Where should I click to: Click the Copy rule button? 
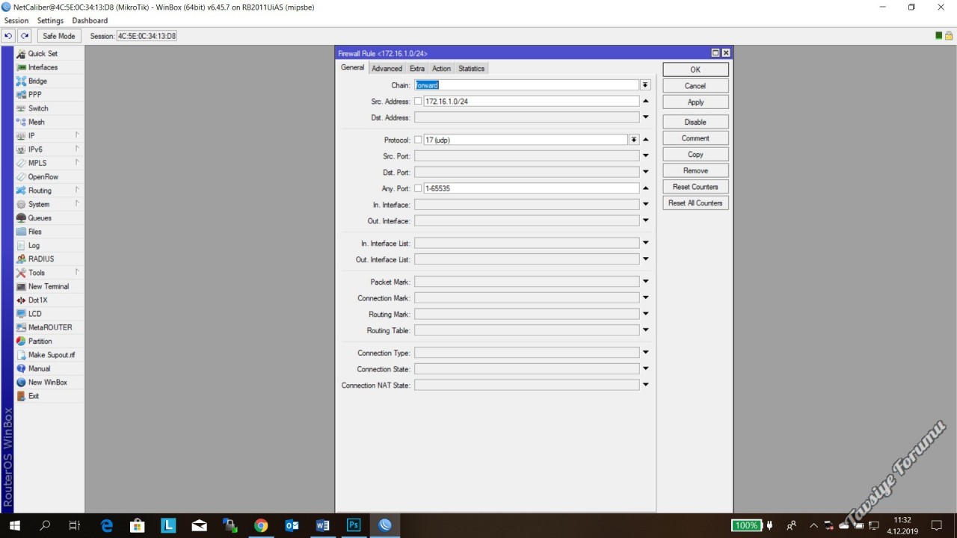pos(695,155)
